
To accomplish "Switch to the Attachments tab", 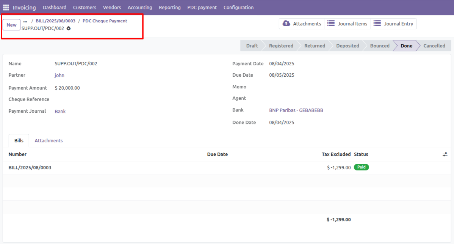I will (x=49, y=140).
